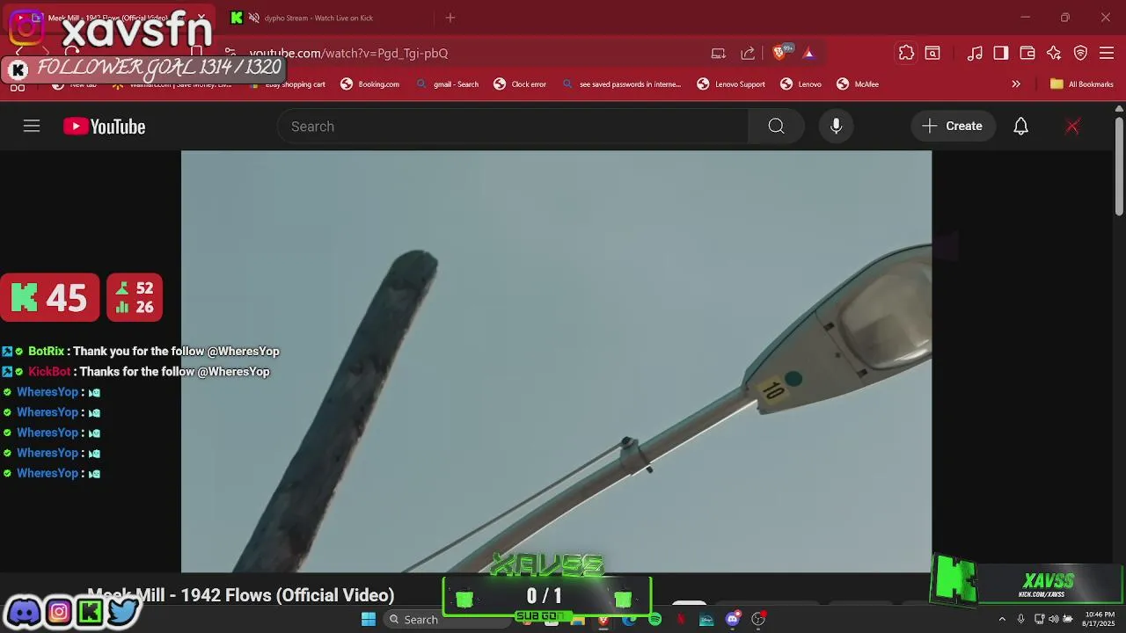Click the install app icon in the address bar

719,54
